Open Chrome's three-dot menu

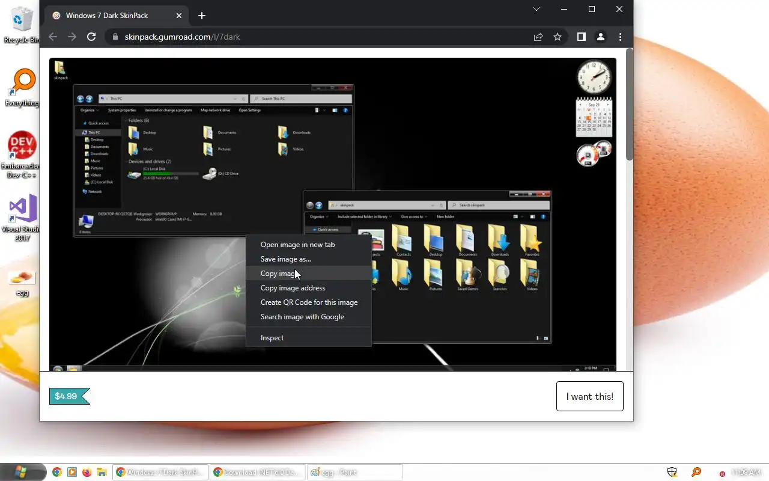click(620, 37)
